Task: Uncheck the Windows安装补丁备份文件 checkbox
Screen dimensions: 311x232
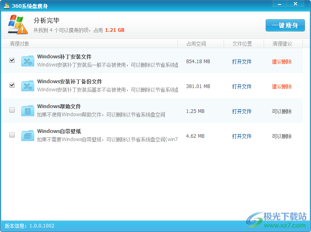Action: 12,85
